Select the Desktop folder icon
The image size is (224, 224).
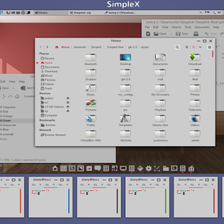[x=125, y=59]
